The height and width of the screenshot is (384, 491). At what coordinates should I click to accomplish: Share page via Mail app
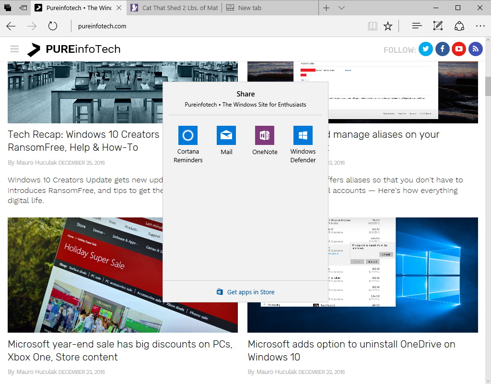click(226, 141)
